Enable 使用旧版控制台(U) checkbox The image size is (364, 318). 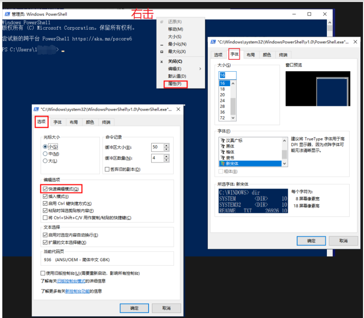click(x=43, y=273)
